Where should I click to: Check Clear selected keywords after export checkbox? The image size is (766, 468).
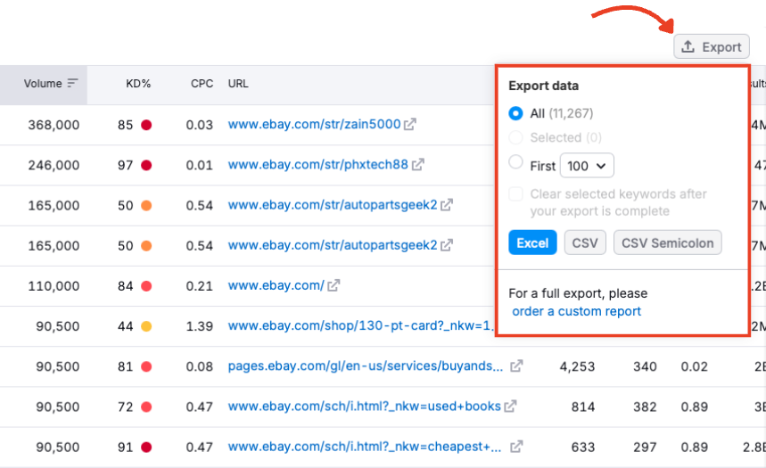click(x=515, y=194)
